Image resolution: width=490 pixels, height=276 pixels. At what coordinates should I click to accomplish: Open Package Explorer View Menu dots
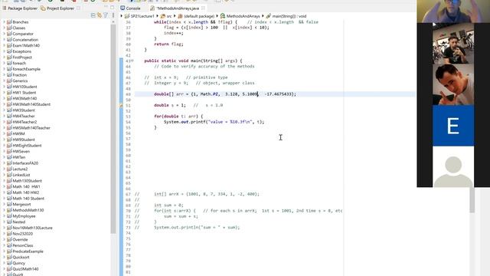tap(113, 15)
